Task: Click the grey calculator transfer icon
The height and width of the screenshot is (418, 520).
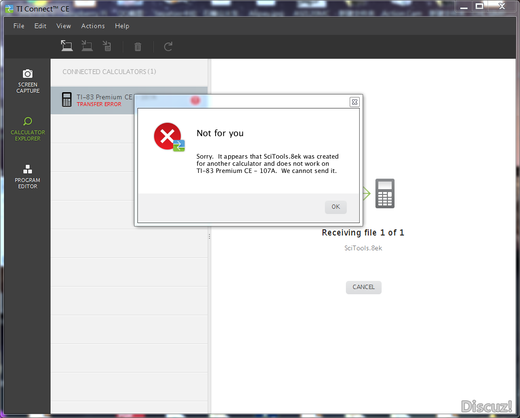Action: 385,193
